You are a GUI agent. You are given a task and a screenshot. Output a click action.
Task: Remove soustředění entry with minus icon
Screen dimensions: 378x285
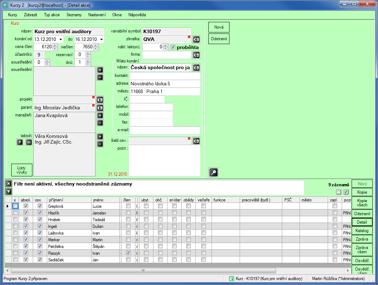[x=100, y=78]
